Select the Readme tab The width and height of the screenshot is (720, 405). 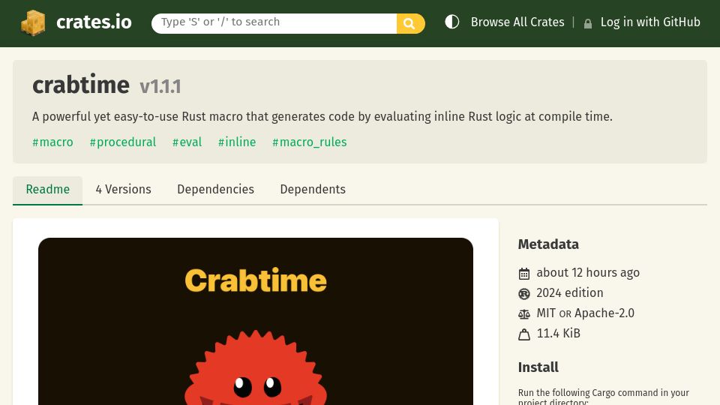[48, 190]
